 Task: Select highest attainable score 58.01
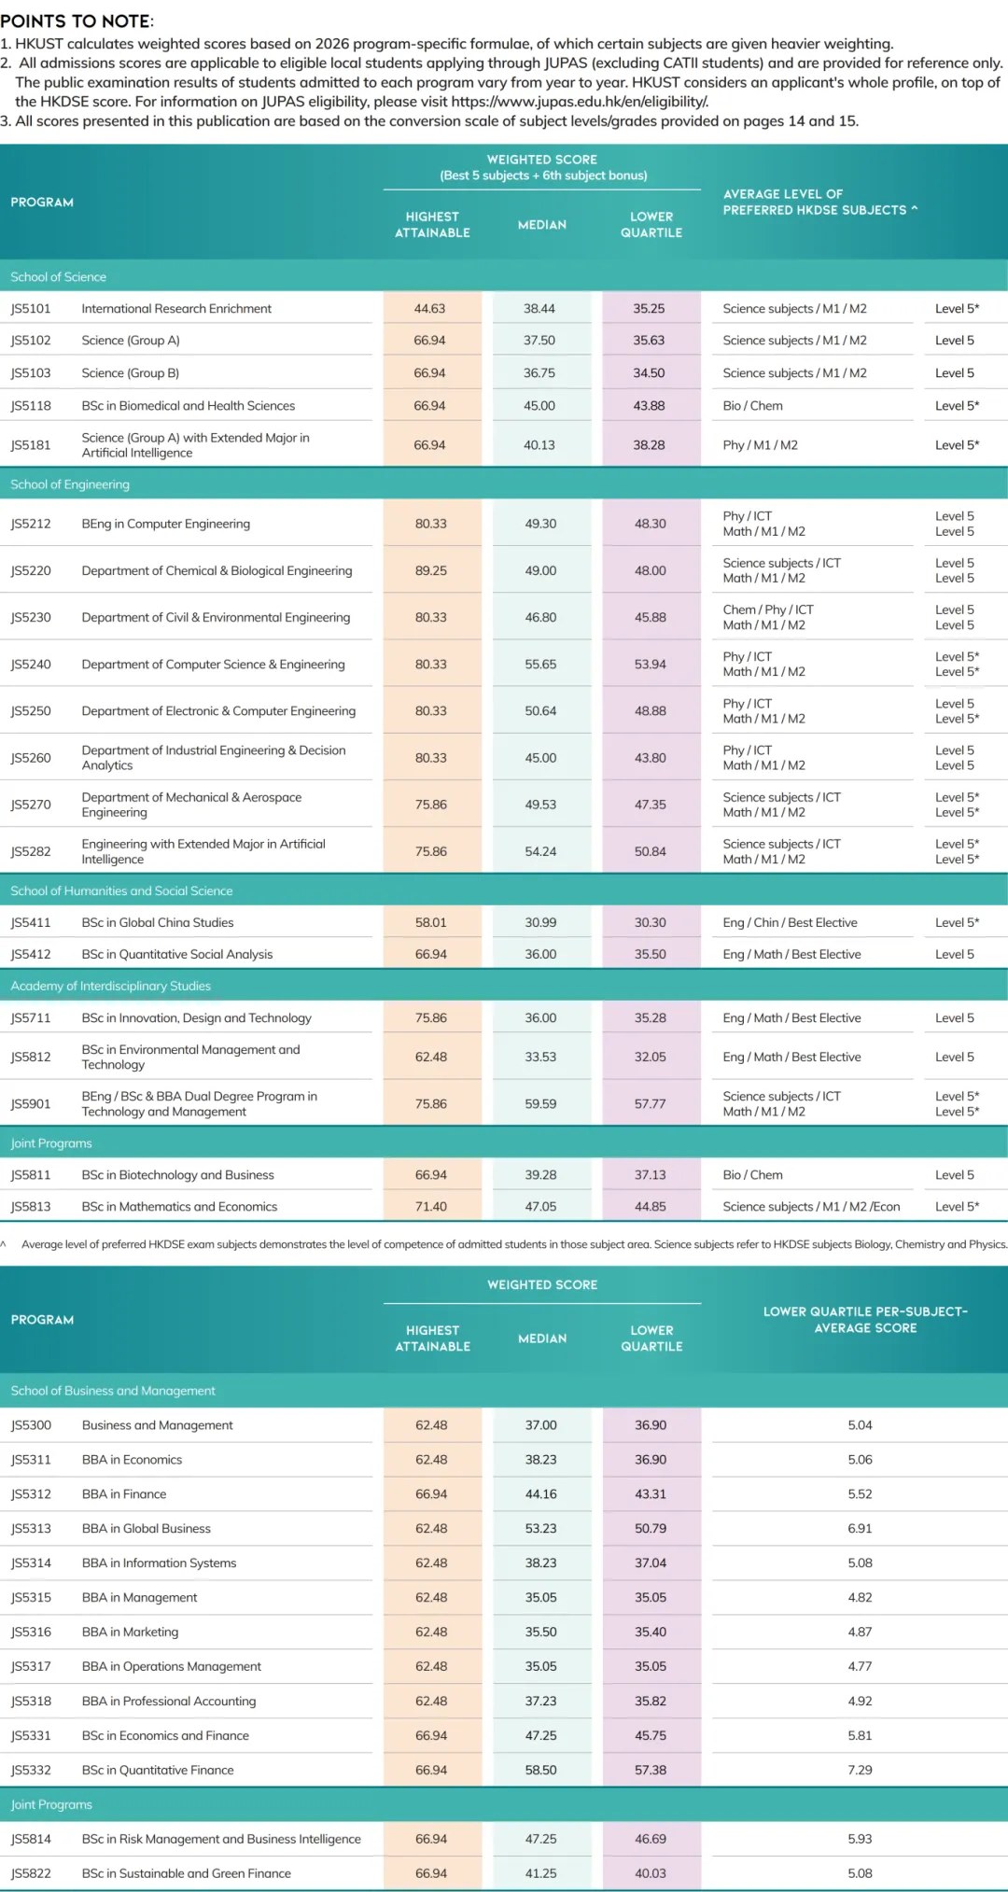tap(431, 923)
